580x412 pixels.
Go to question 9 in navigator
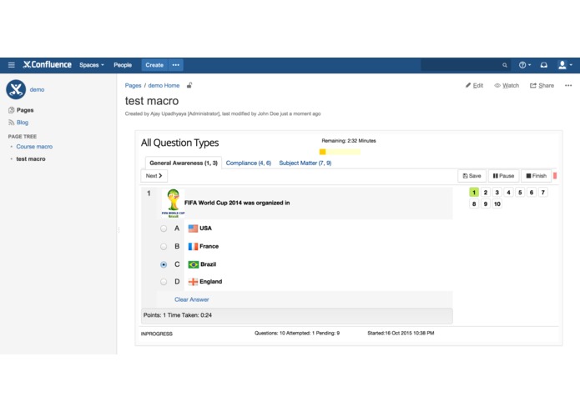[x=486, y=204]
